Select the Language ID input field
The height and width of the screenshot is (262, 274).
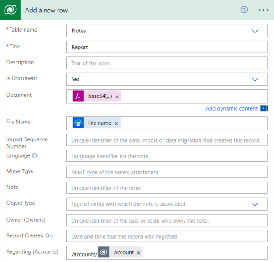tap(167, 156)
